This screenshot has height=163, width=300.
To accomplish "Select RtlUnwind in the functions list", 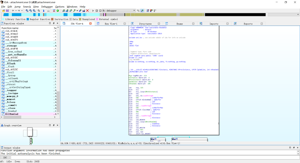I will 11,114.
